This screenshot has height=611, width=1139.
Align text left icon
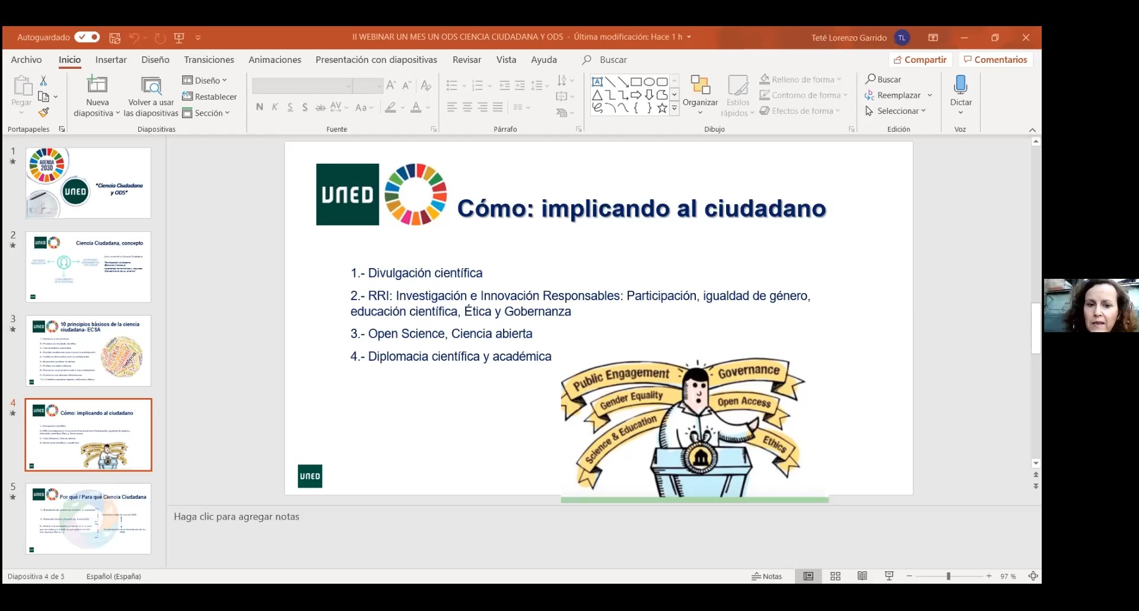pos(452,107)
